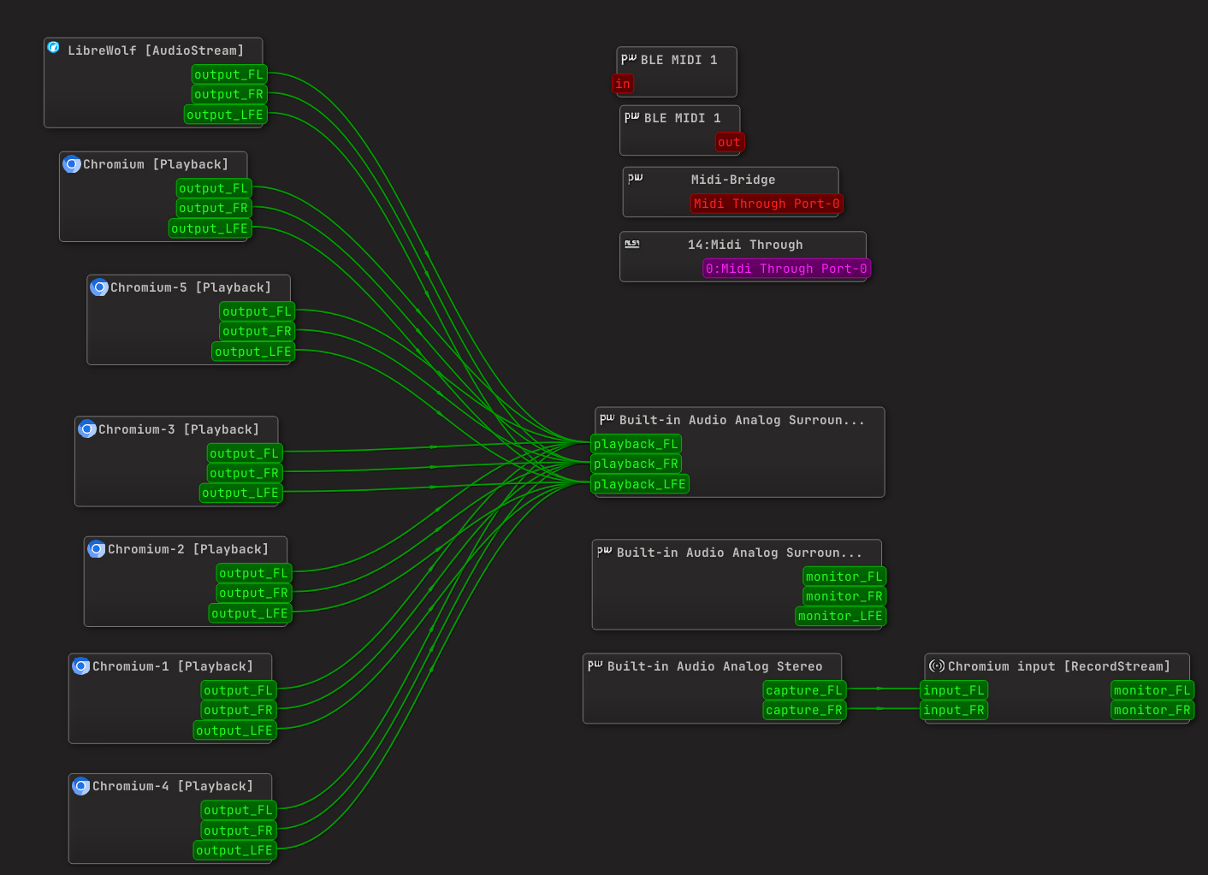Select Chromium-5 output_LFE port
This screenshot has width=1208, height=875.
[254, 352]
